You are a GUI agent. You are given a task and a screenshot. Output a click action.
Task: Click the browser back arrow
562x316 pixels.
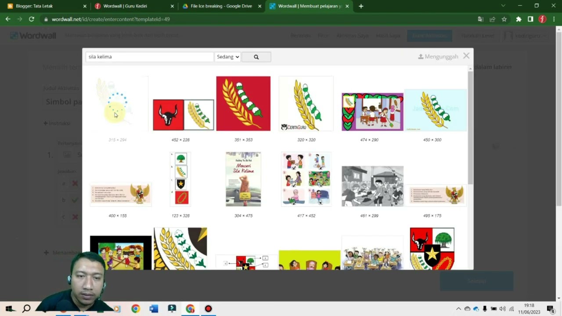8,19
